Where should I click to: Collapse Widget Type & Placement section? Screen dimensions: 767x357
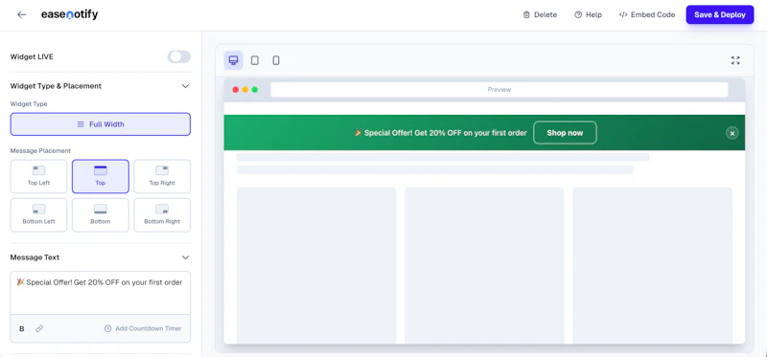click(x=185, y=86)
